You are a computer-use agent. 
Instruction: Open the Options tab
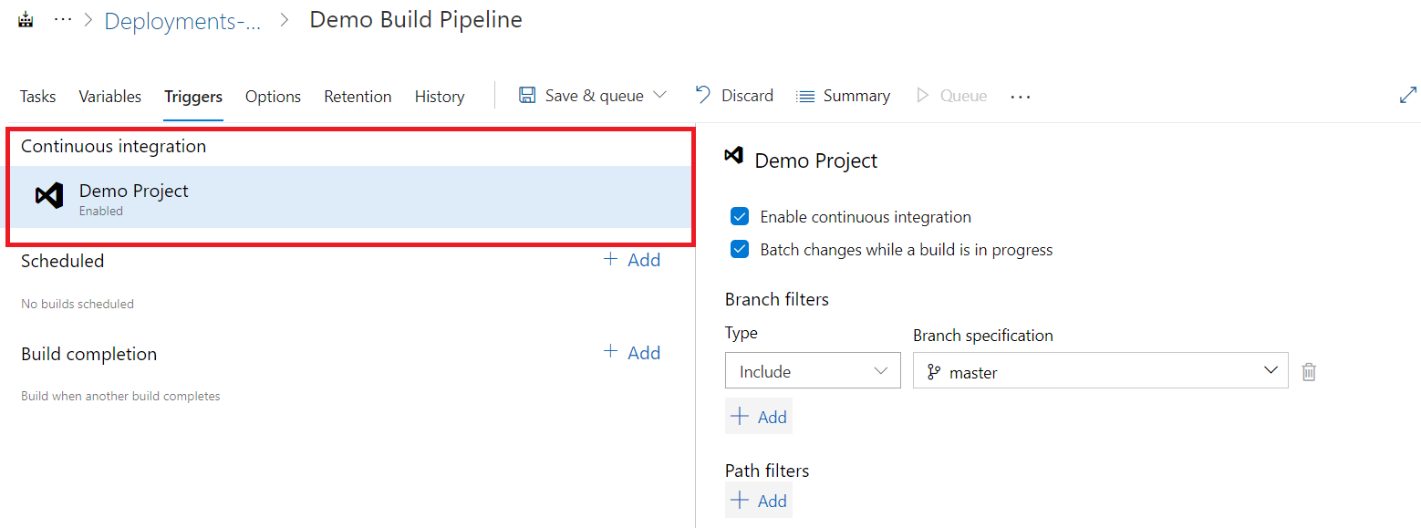pyautogui.click(x=273, y=96)
